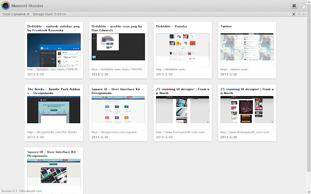Click the scrollbar up arrow
311x194 pixels.
click(x=309, y=1)
